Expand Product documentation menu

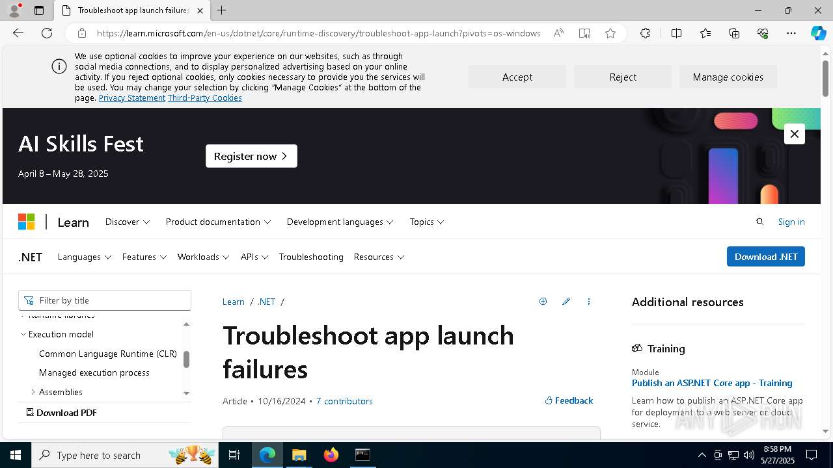(x=218, y=222)
